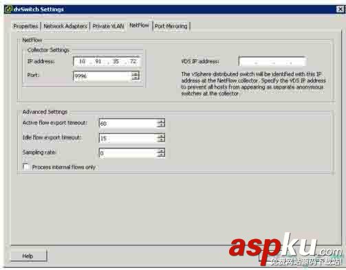Enable Process internal flows only checkbox
The height and width of the screenshot is (270, 346).
(x=26, y=167)
